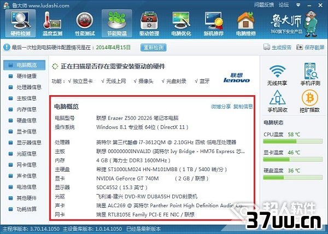This screenshot has height=234, width=328.
Task: Launch 手机评测 phone benchmark tool
Action: [x=311, y=74]
